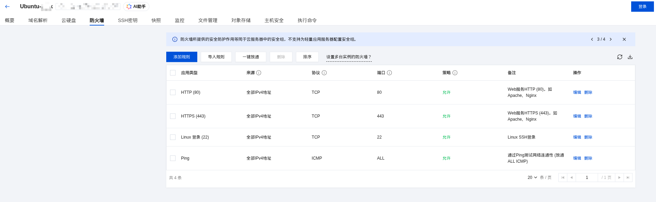Image resolution: width=656 pixels, height=202 pixels.
Task: Go to previous notice tip arrow
Action: click(x=592, y=39)
